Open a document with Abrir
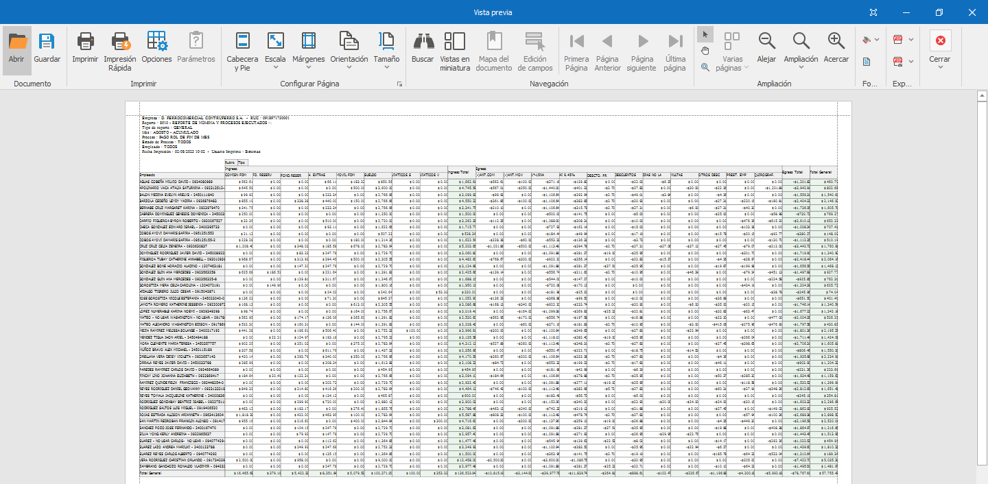The image size is (988, 484). (17, 49)
